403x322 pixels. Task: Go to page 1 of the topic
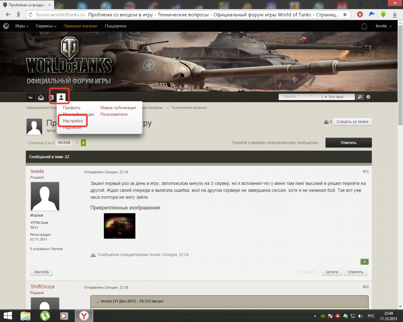click(77, 143)
